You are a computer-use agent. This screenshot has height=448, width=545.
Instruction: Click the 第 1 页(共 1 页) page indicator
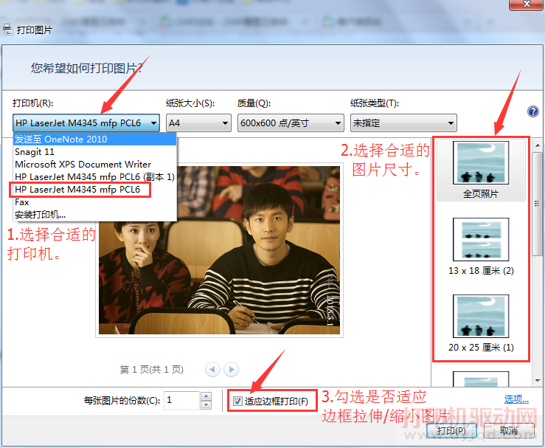[x=151, y=369]
